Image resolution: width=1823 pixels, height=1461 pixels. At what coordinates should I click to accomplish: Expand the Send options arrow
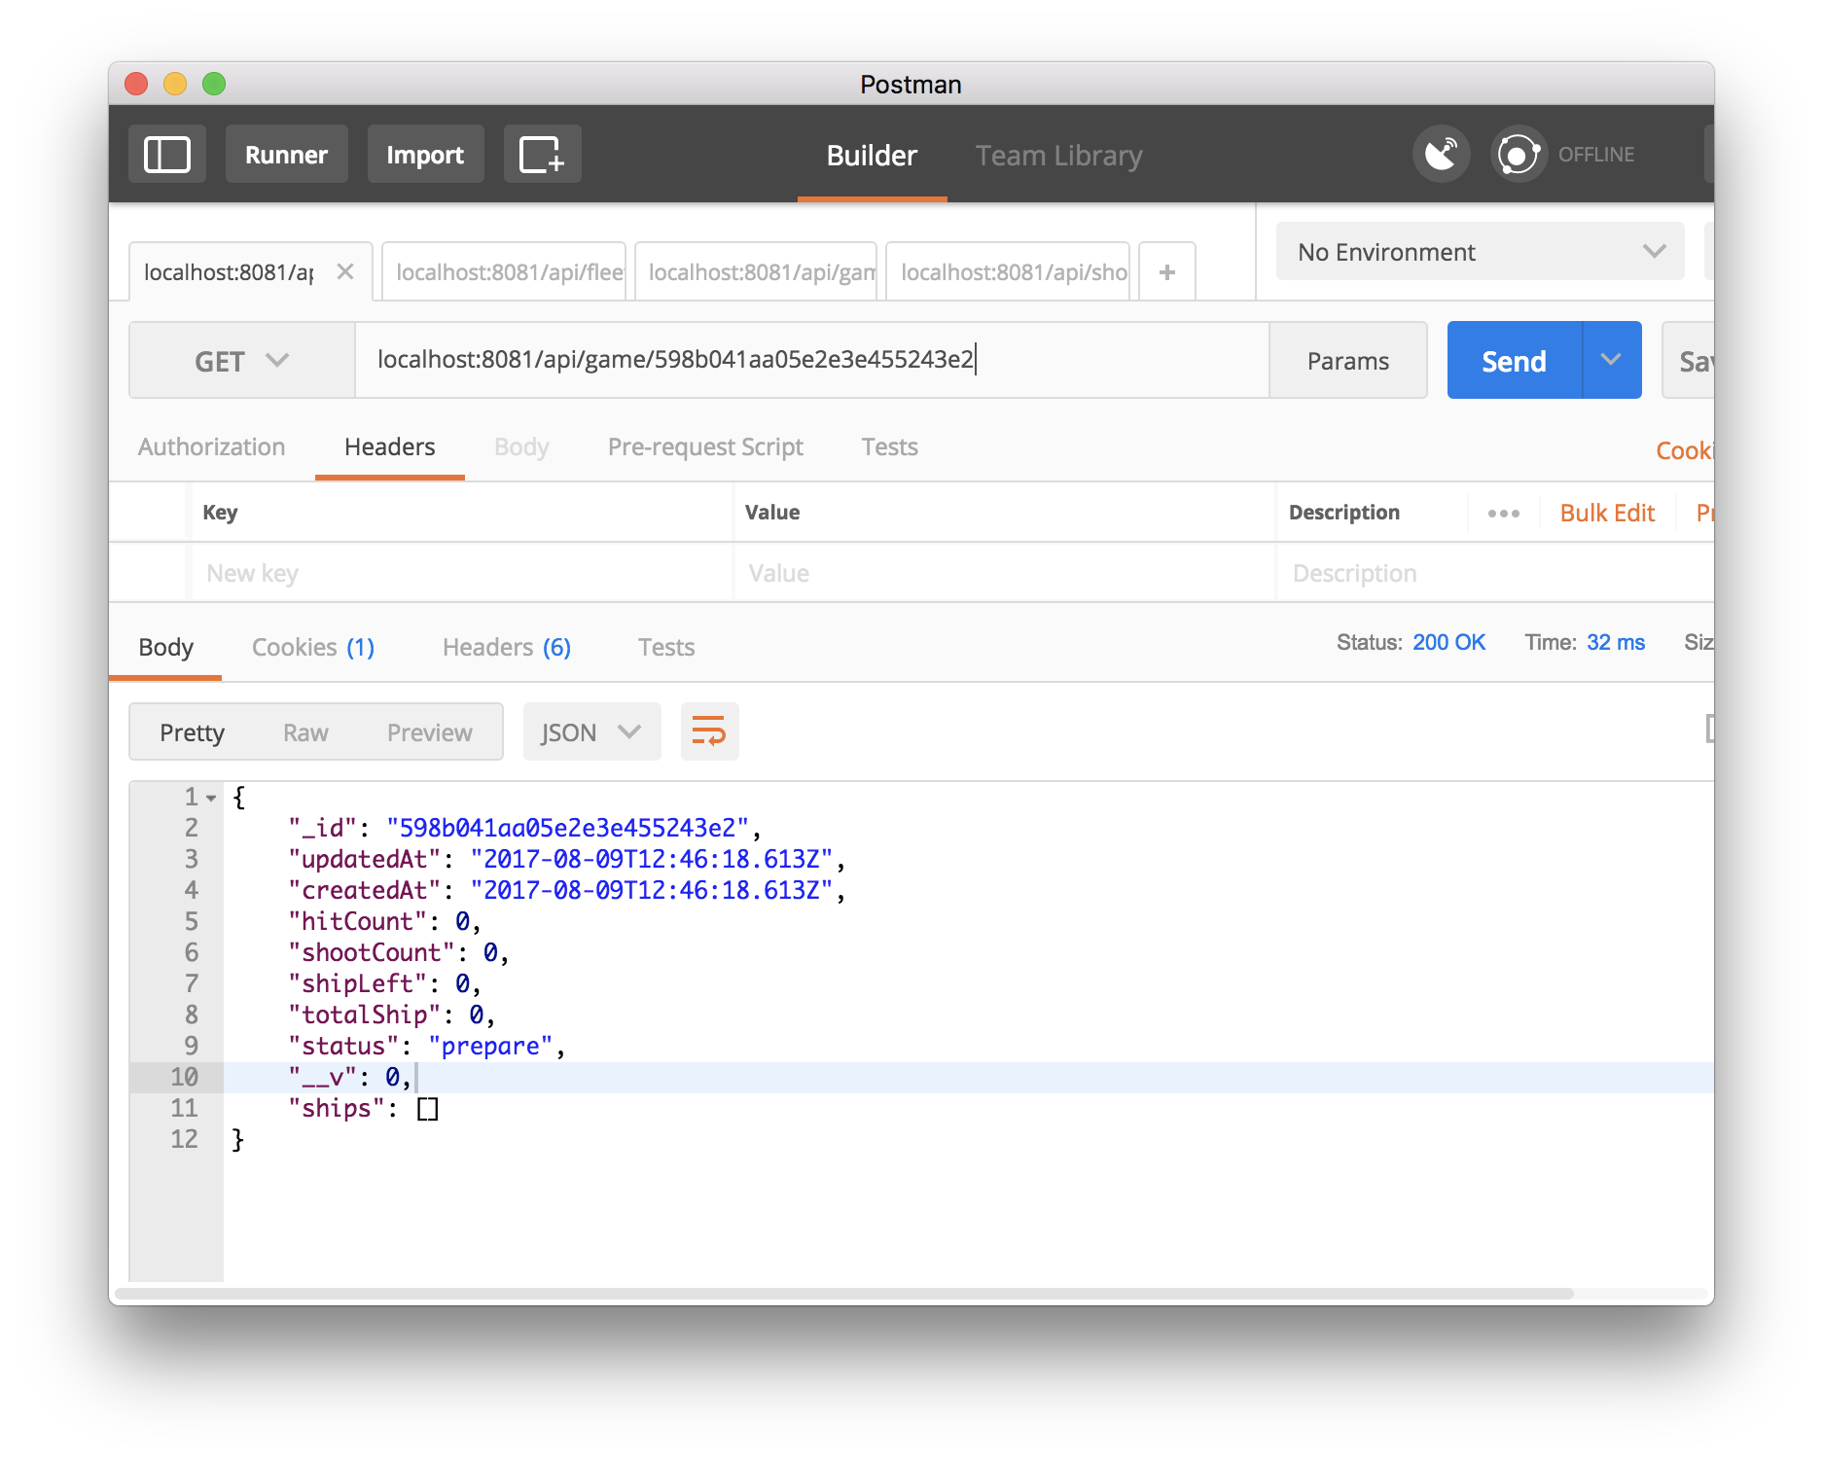point(1612,361)
